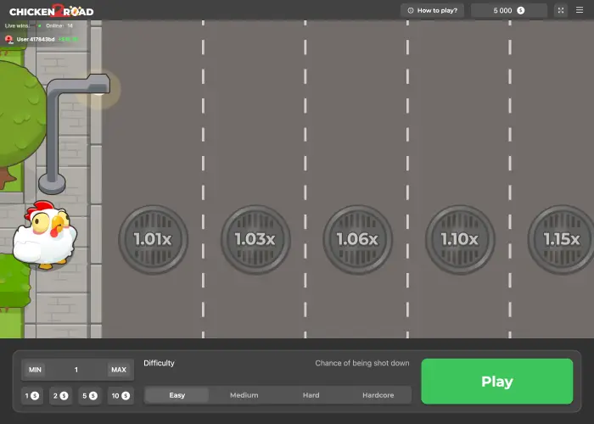Click the 'Difficulty' label

[159, 363]
